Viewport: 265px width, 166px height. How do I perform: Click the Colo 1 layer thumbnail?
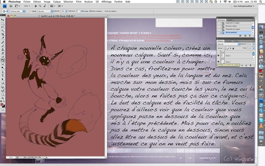(x=223, y=56)
